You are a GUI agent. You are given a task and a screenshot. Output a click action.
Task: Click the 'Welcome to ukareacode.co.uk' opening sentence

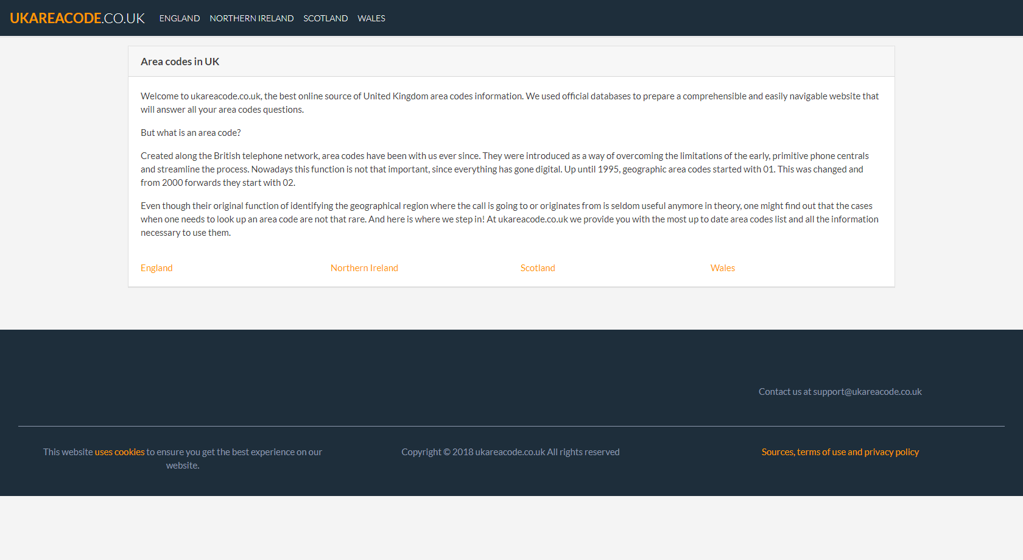[201, 96]
